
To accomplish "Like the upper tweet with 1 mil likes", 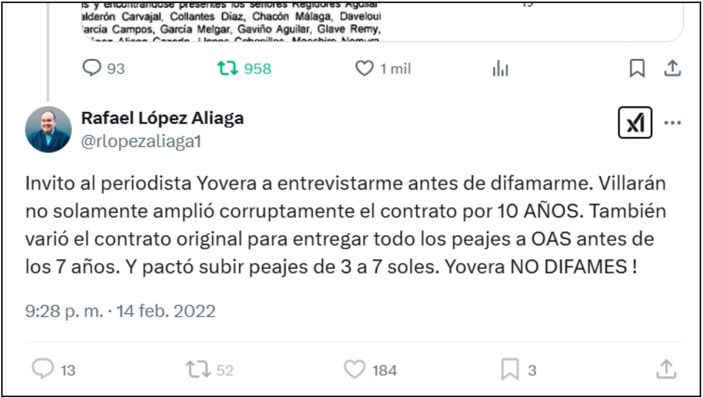I will (383, 69).
